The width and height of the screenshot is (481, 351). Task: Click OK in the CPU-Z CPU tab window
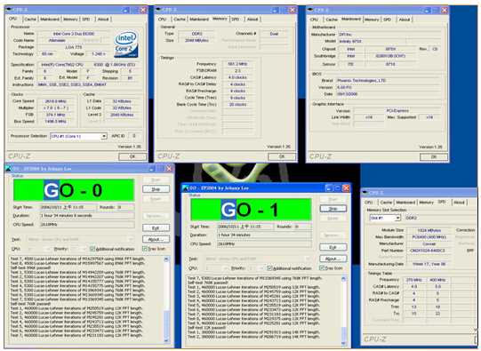[x=132, y=156]
